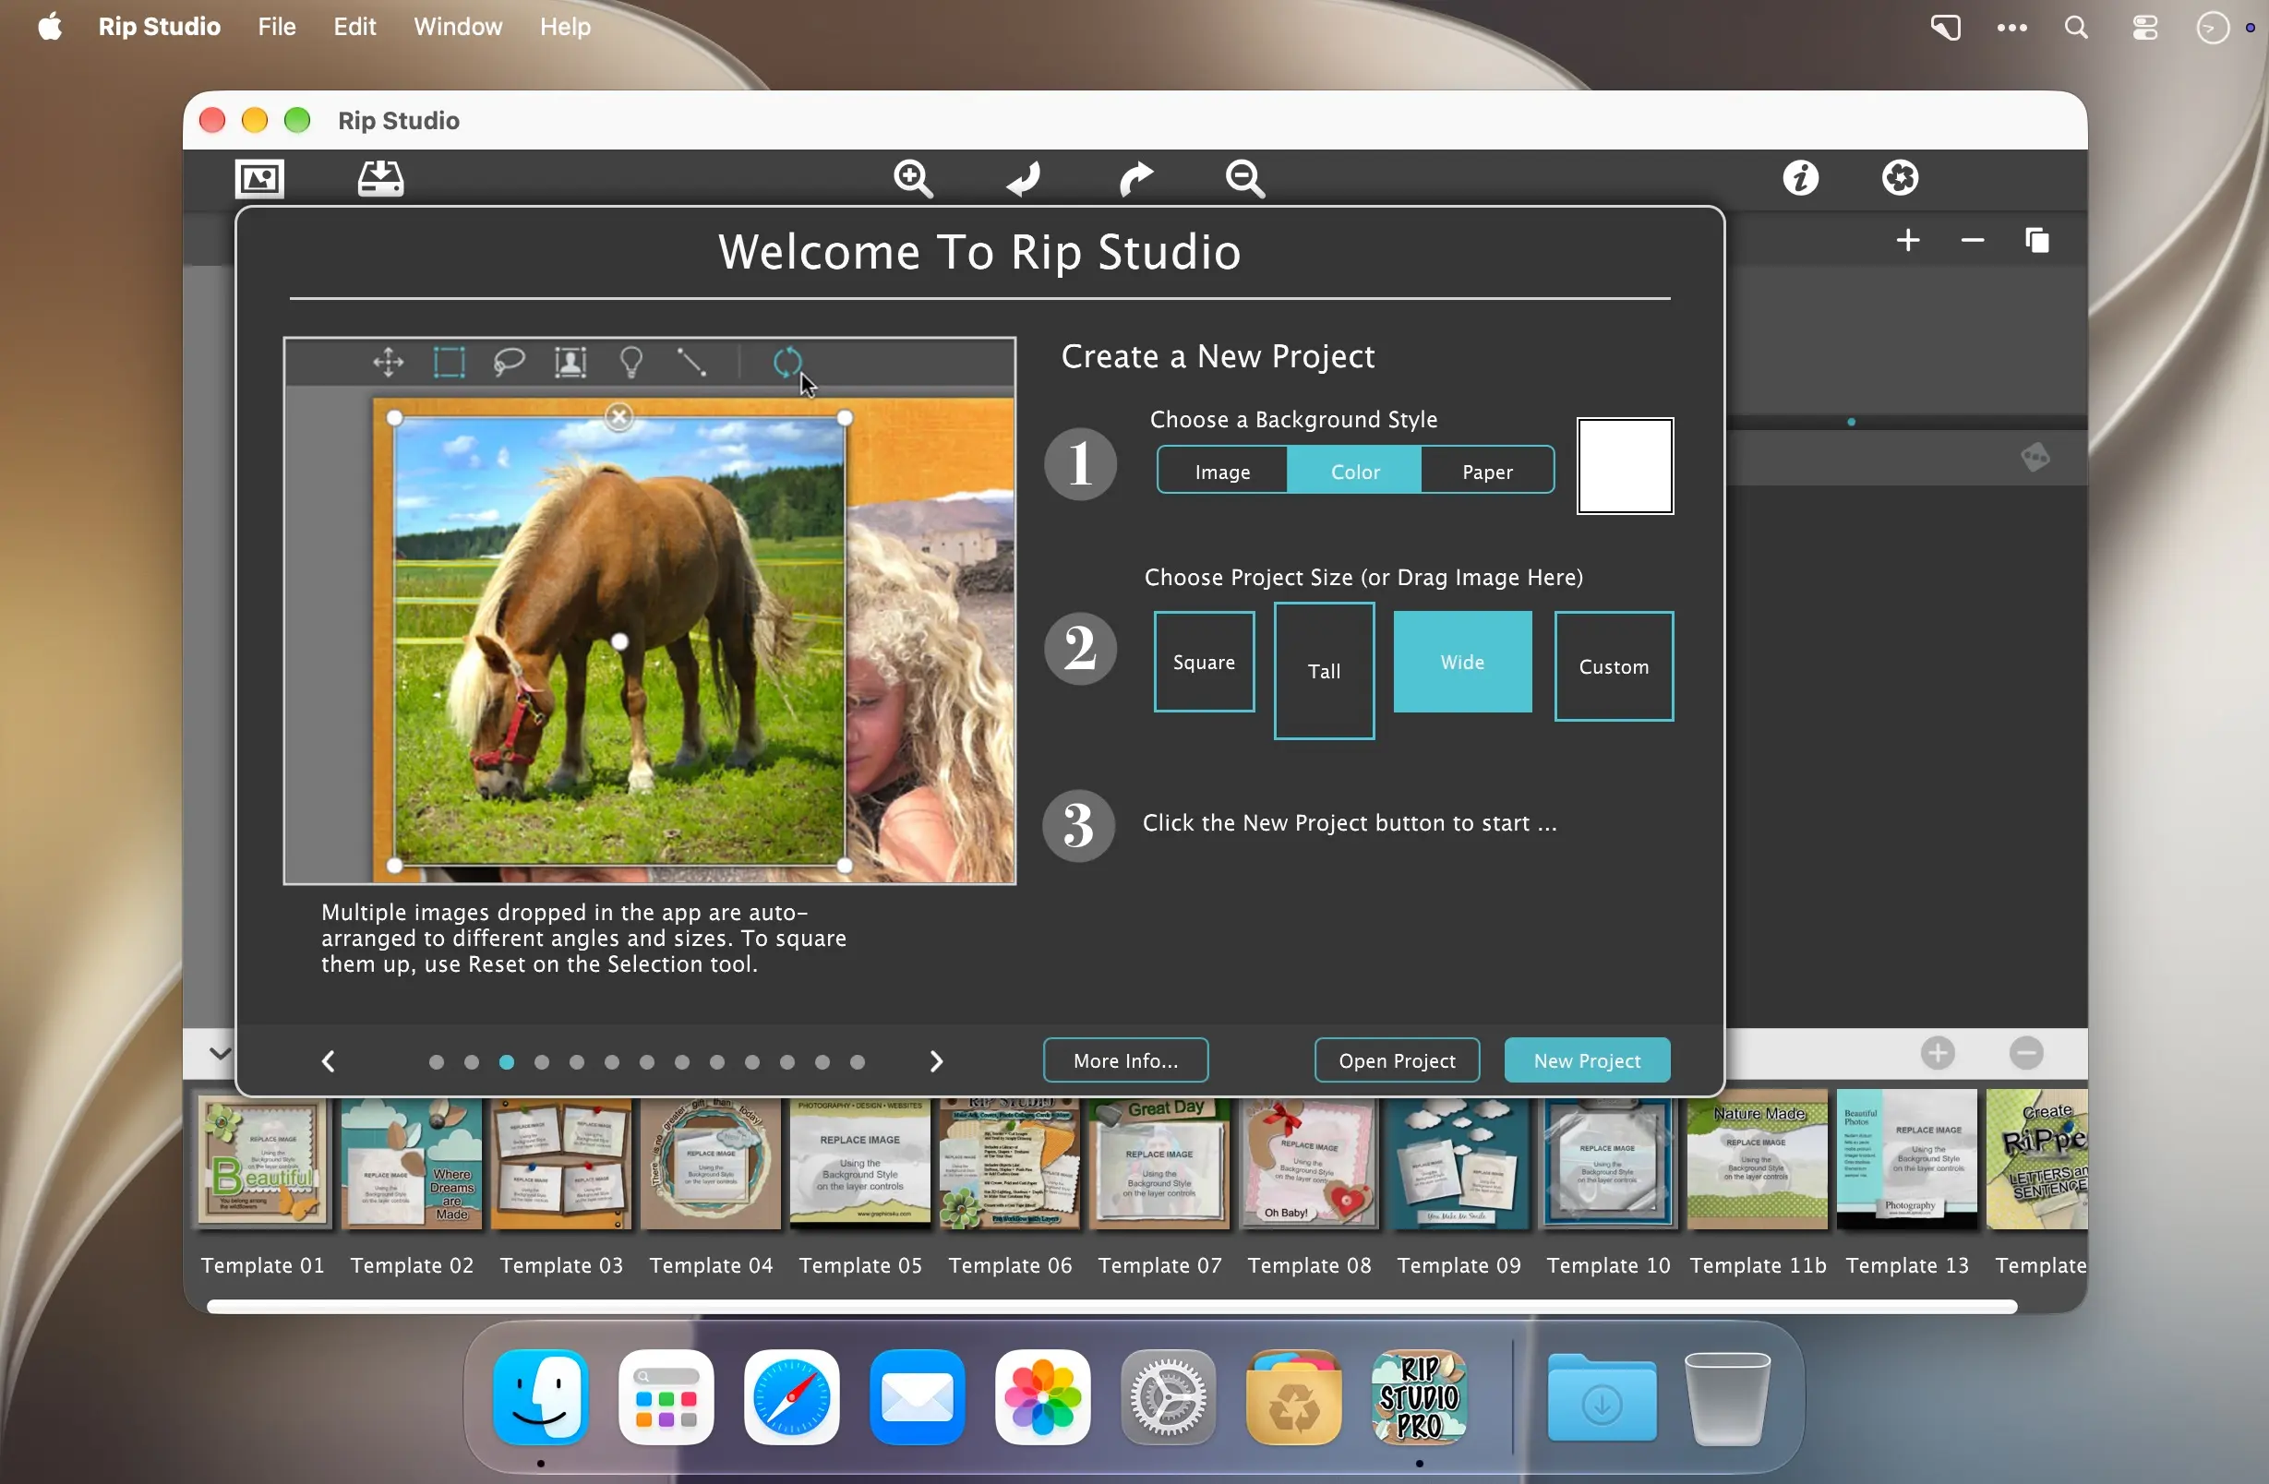
Task: Click the redo arrow icon
Action: tap(1134, 178)
